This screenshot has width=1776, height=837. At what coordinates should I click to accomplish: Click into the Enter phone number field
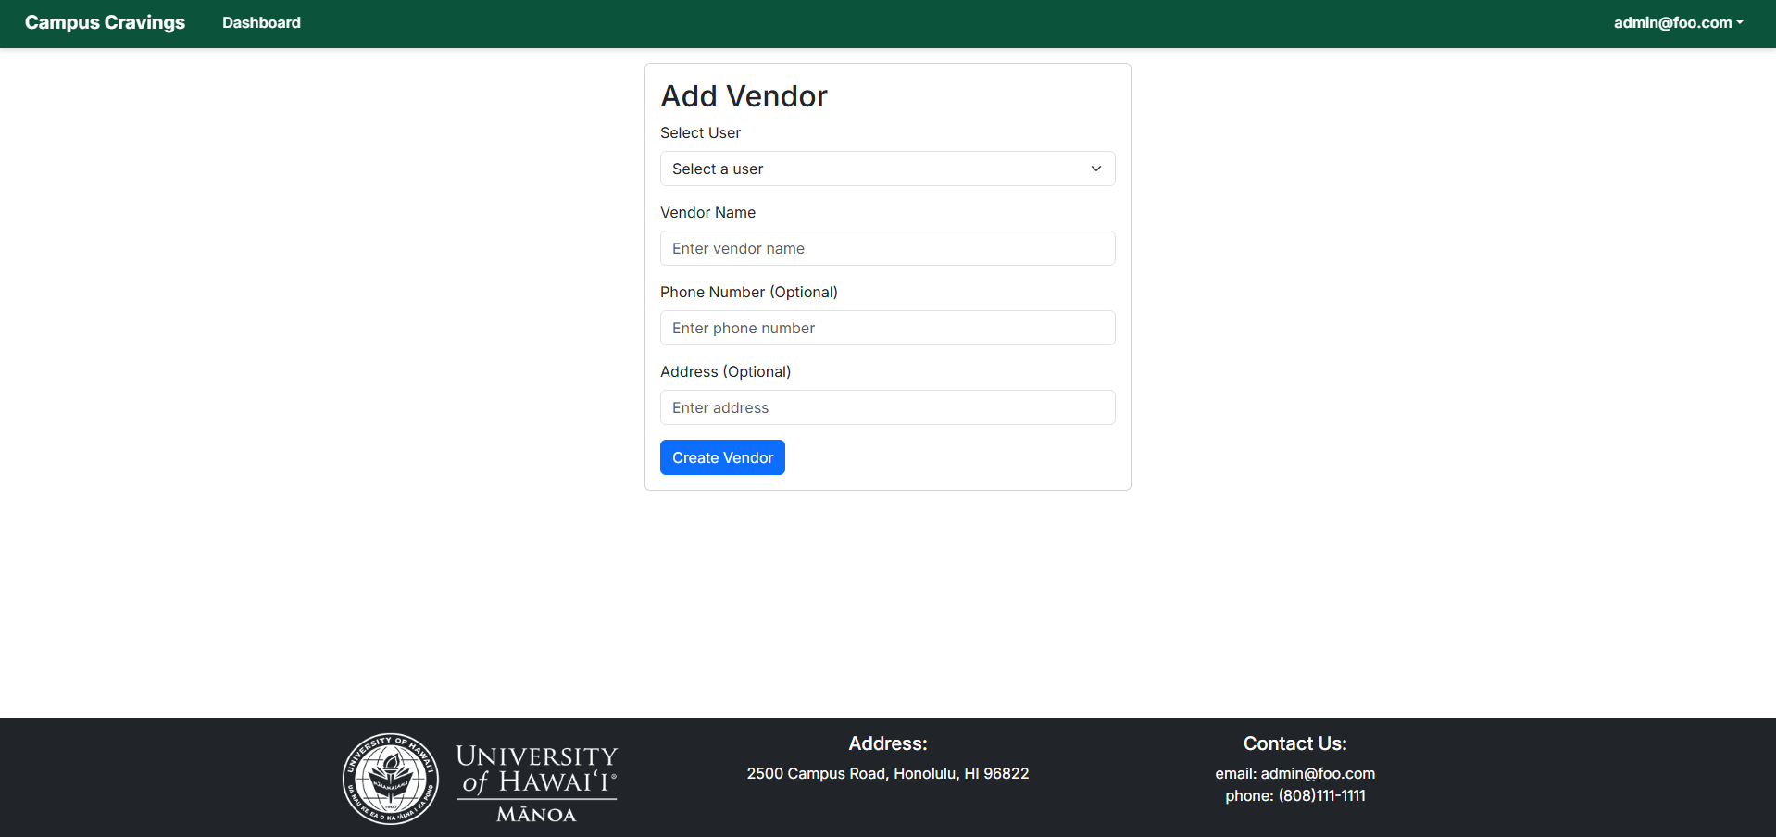point(887,328)
